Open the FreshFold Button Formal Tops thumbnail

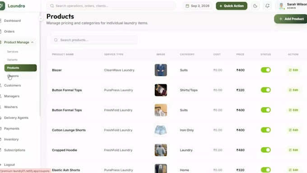pyautogui.click(x=161, y=110)
